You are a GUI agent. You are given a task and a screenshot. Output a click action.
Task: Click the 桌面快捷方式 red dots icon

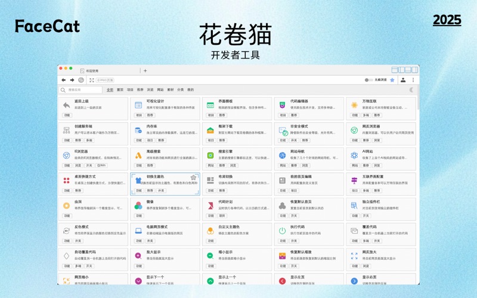[x=66, y=181]
